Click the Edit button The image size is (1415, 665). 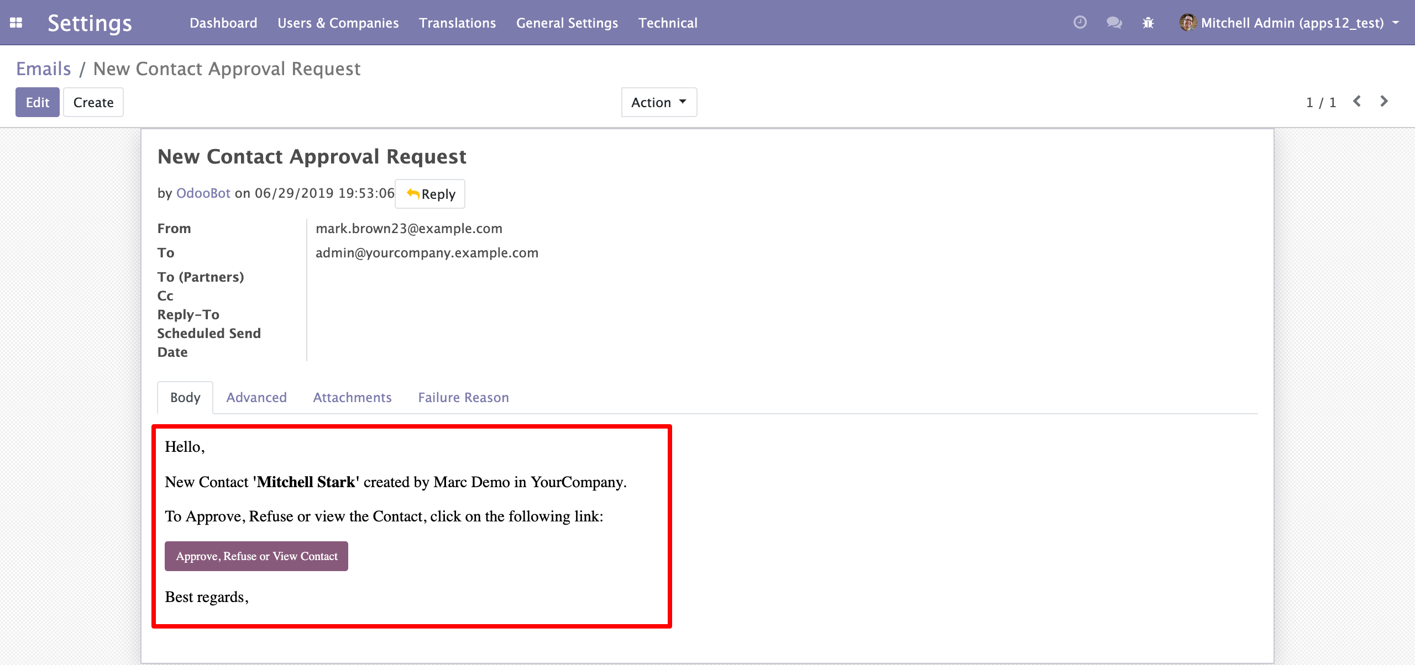pos(37,102)
